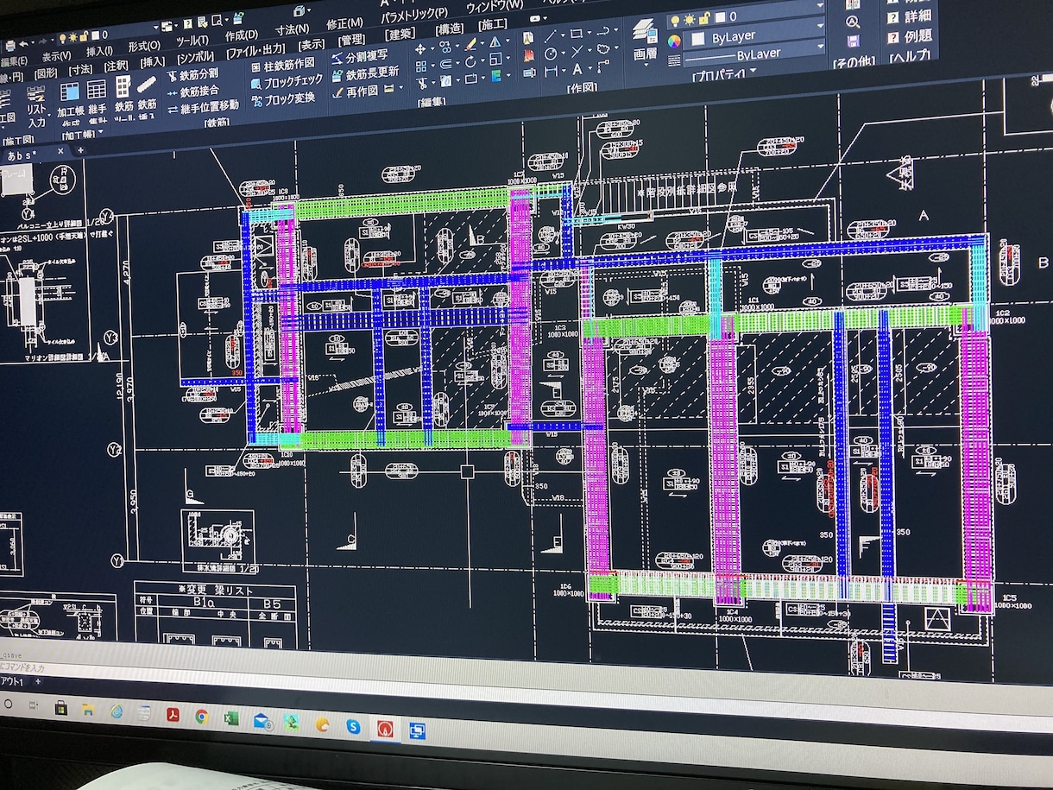Screen dimensions: 1053x790
Task: Switch to the [施工] ribbon tab
Action: pos(492,23)
